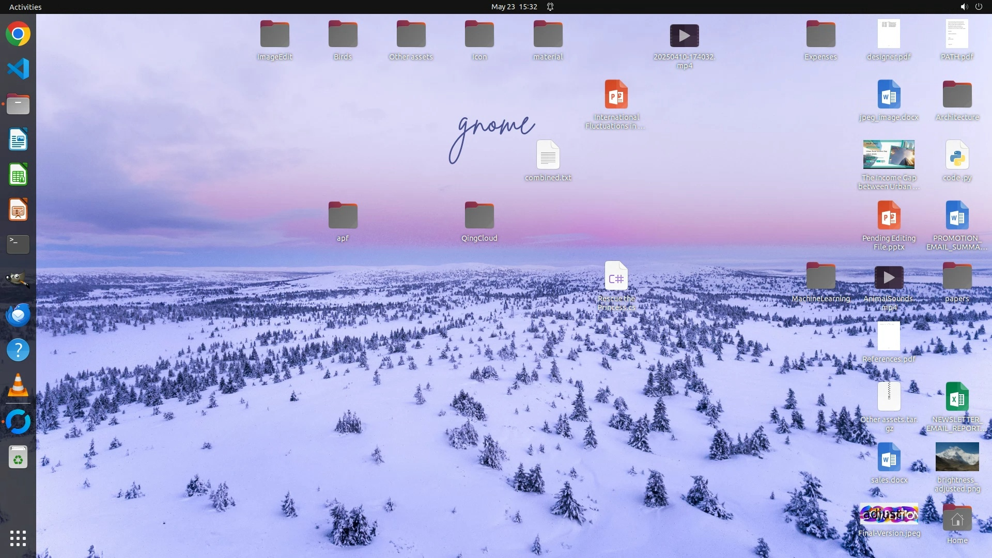
Task: Select the code.py Python file
Action: pyautogui.click(x=957, y=155)
